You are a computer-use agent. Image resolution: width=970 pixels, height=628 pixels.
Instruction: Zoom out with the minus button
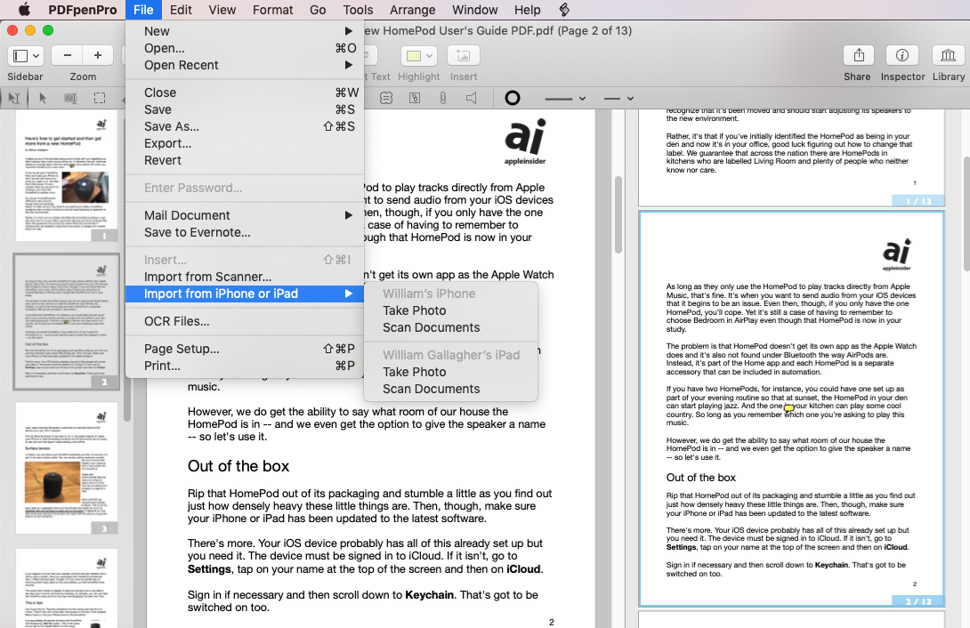[68, 56]
